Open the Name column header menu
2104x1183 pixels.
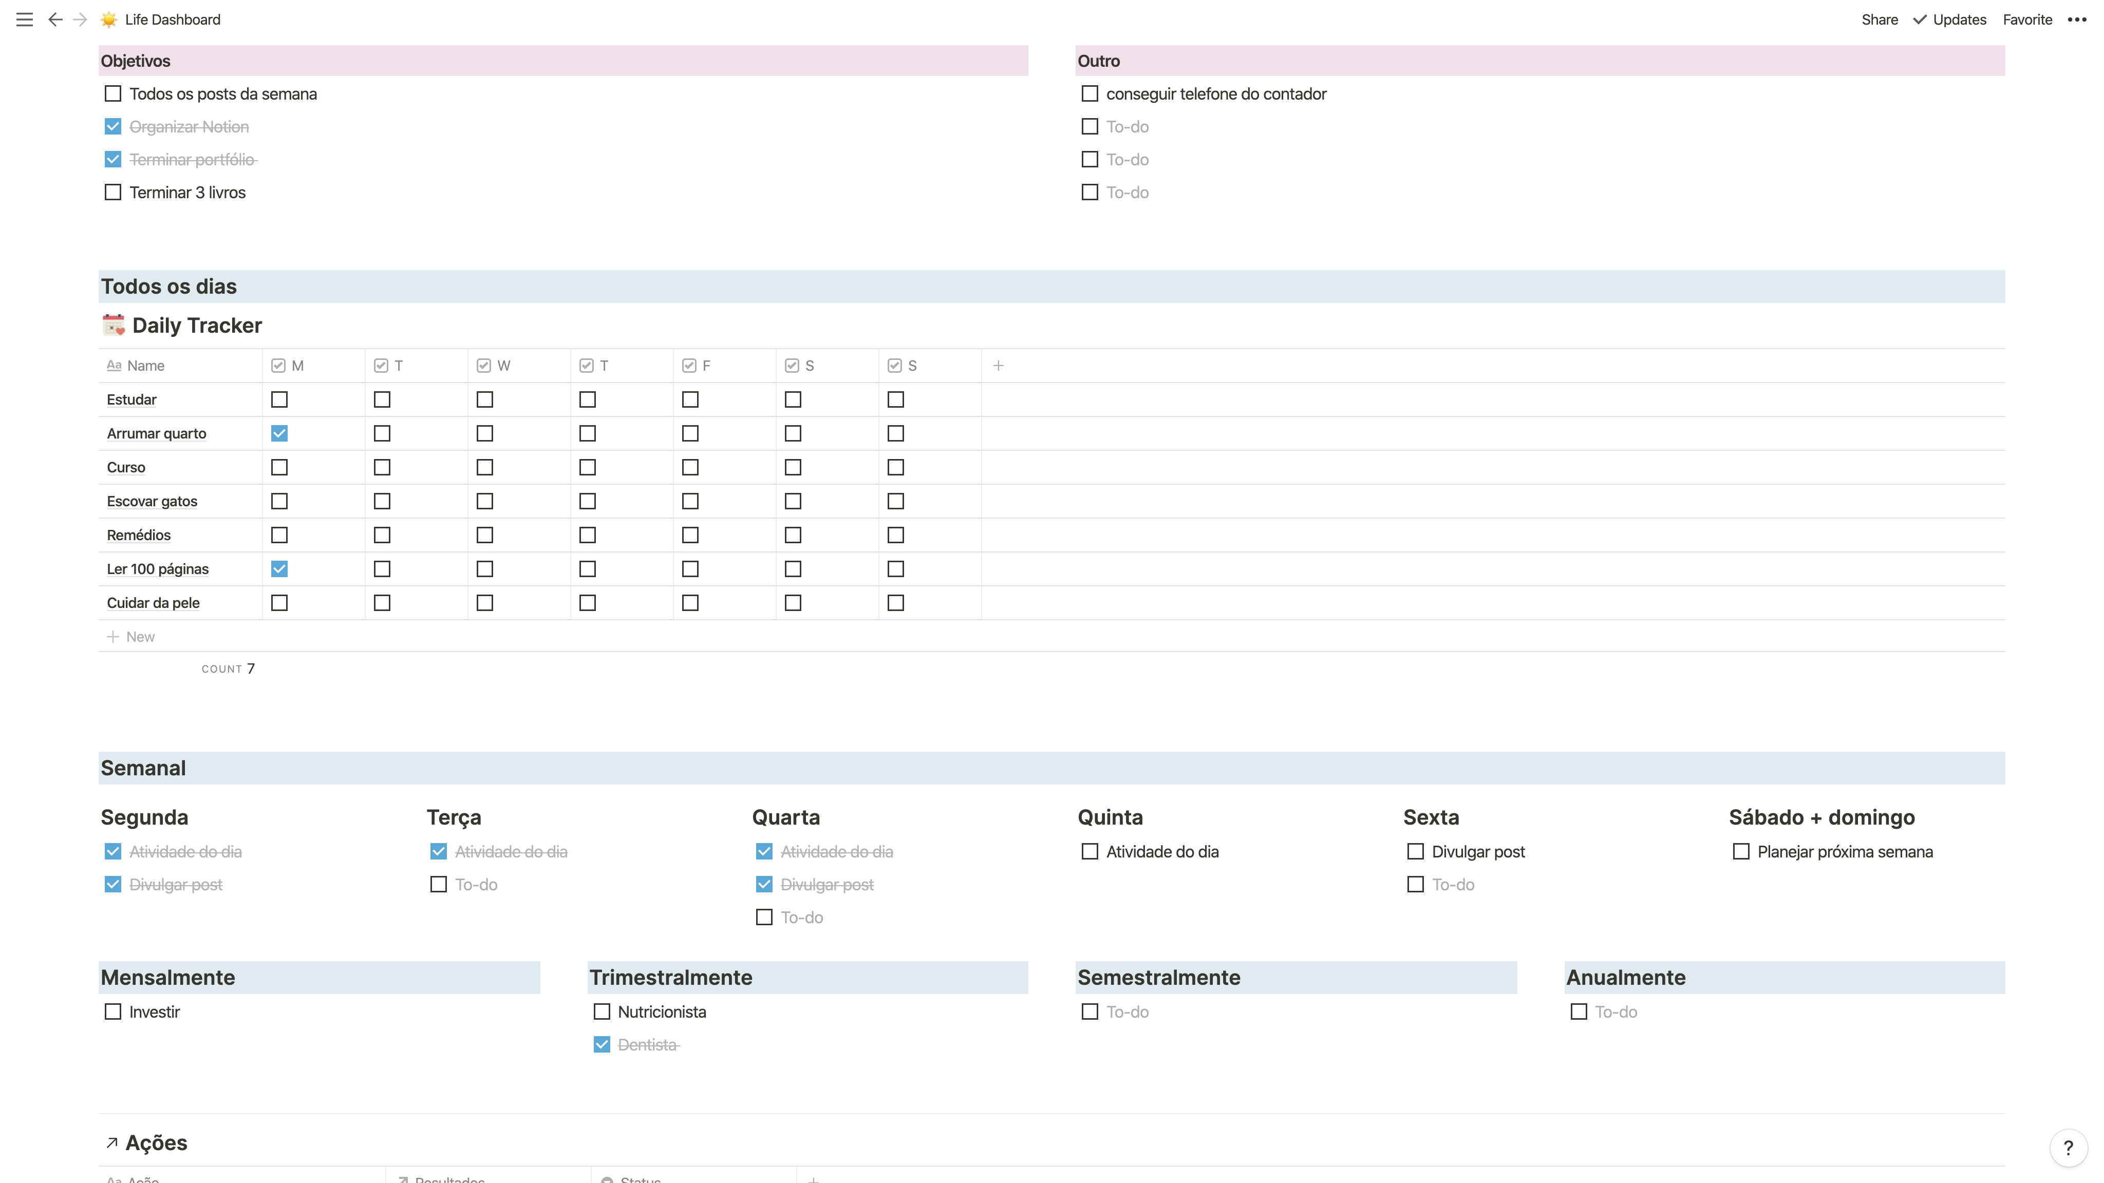coord(145,366)
